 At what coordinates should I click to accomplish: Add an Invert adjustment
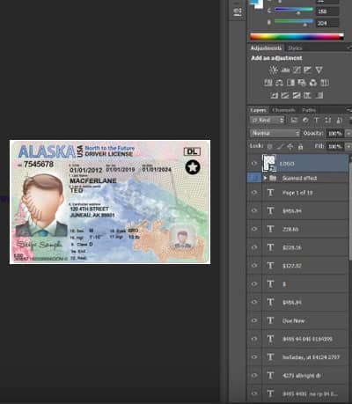click(274, 95)
